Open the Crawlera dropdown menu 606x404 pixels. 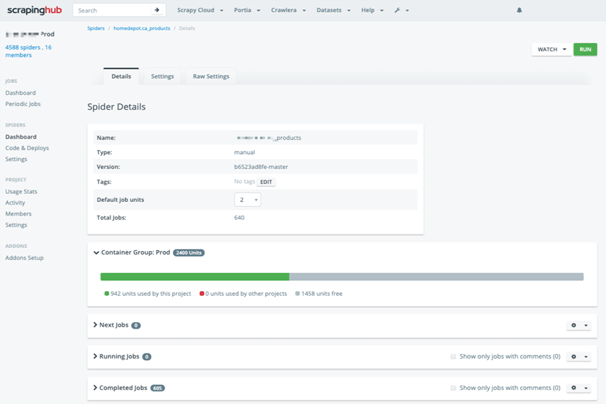click(x=288, y=10)
